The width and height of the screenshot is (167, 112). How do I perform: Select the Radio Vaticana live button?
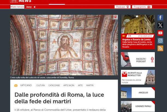click(17, 7)
